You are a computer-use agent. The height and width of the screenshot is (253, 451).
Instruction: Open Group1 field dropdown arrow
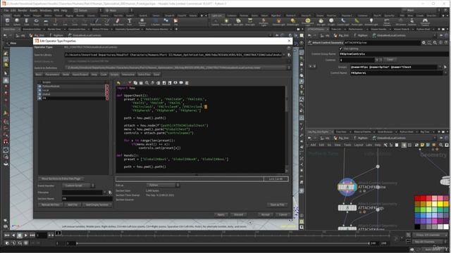click(440, 67)
